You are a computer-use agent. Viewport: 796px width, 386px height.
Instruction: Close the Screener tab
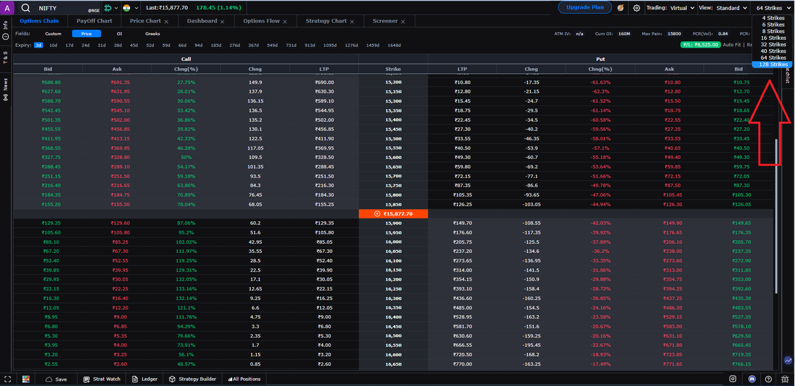pos(404,21)
